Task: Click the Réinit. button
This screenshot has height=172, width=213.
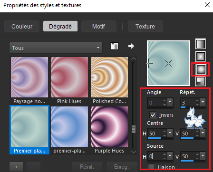Action: (x=87, y=167)
